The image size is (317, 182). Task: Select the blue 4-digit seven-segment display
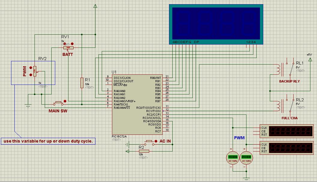216,24
